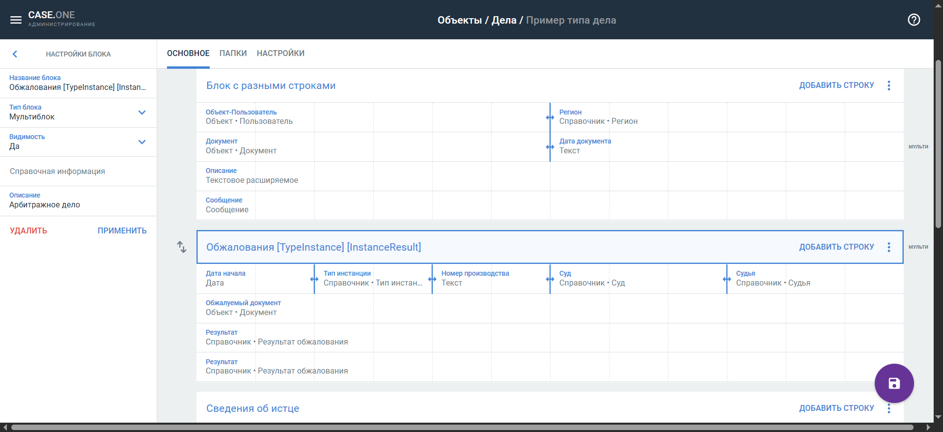
Task: Click resize handle before Регион field
Action: pos(550,117)
